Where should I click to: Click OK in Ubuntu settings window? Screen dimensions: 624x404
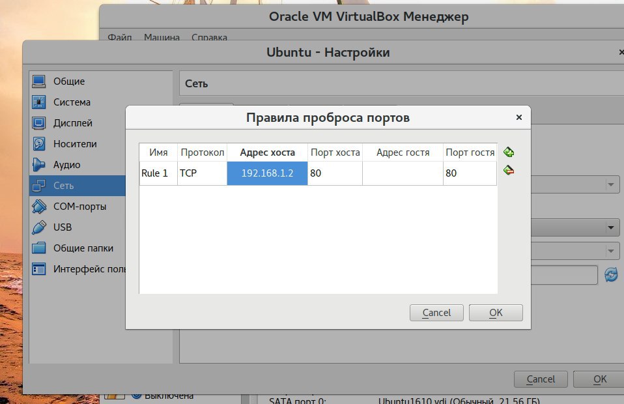point(599,379)
